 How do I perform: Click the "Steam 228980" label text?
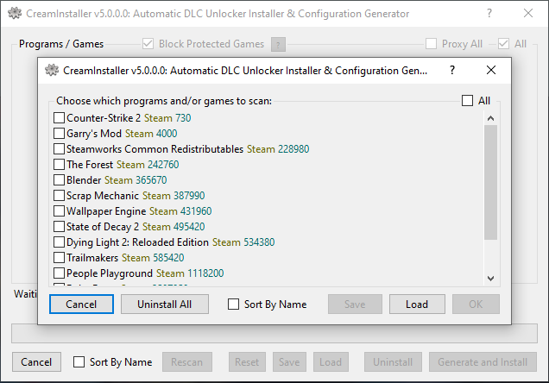[x=278, y=149]
